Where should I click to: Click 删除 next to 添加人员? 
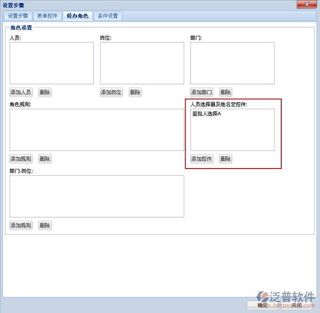(45, 92)
